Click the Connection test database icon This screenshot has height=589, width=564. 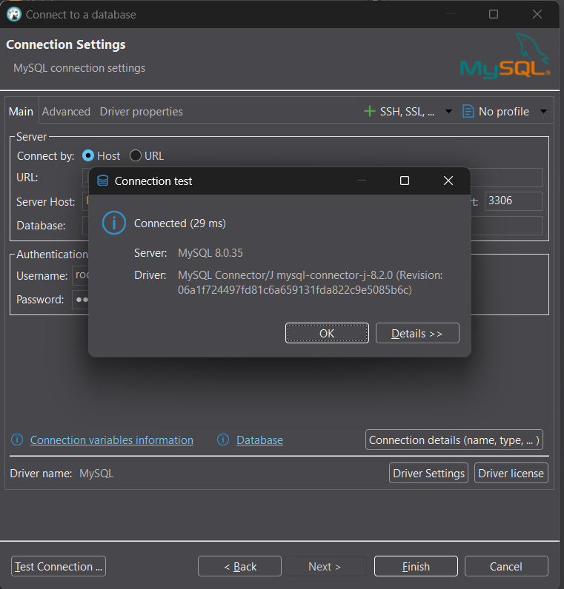(x=103, y=181)
